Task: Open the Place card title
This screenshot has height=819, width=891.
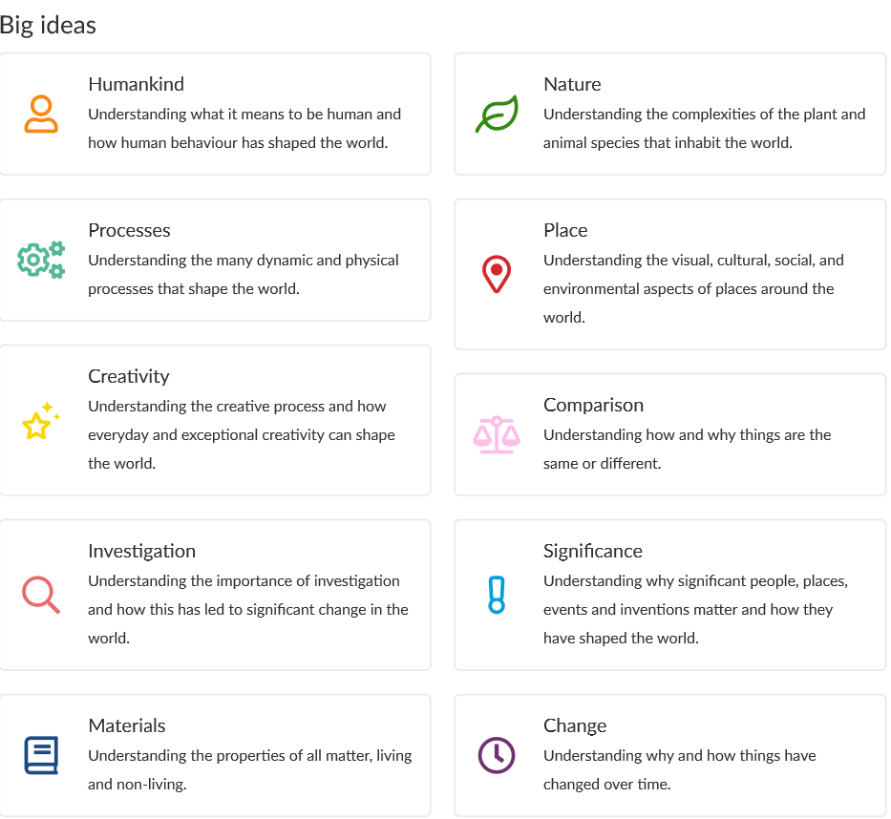Action: click(565, 230)
